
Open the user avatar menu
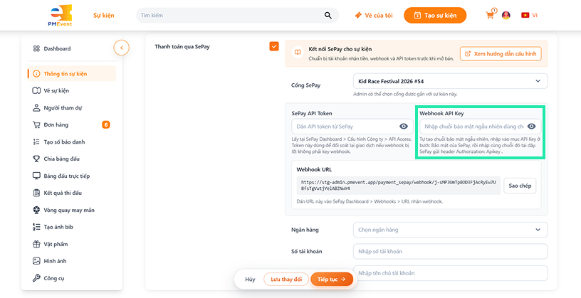506,15
